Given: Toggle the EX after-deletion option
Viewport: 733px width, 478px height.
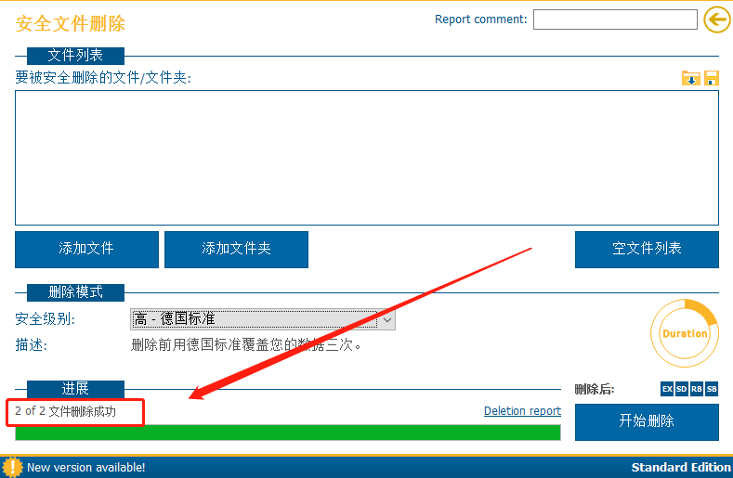Looking at the screenshot, I should tap(667, 389).
